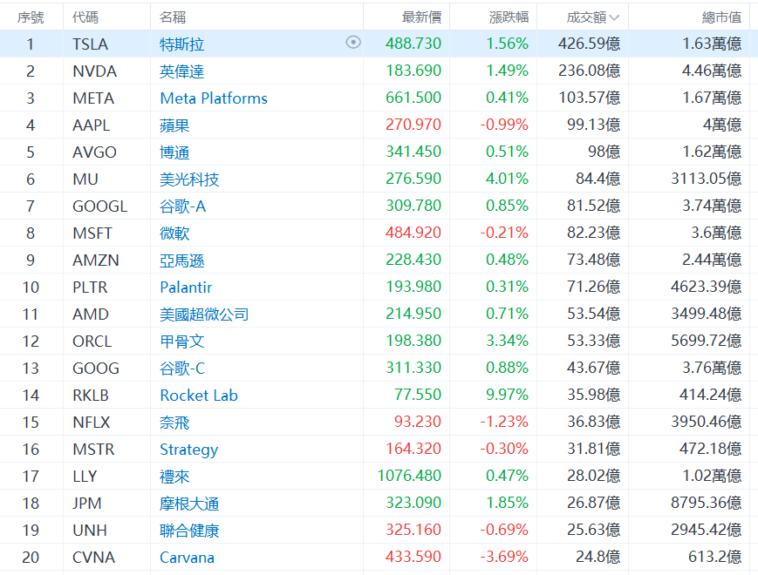Click the Strategy stock name
758x575 pixels.
click(188, 450)
